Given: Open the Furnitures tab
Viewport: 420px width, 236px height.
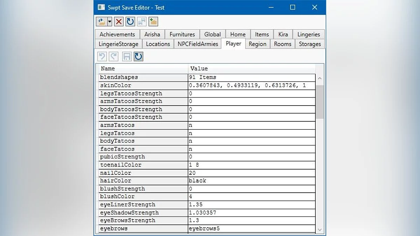Looking at the screenshot, I should tap(182, 34).
